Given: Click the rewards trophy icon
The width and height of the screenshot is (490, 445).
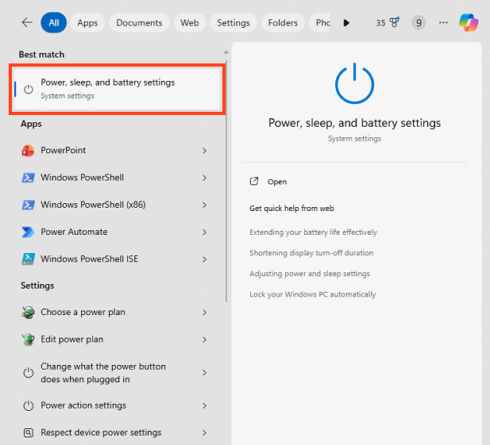Looking at the screenshot, I should tap(395, 22).
